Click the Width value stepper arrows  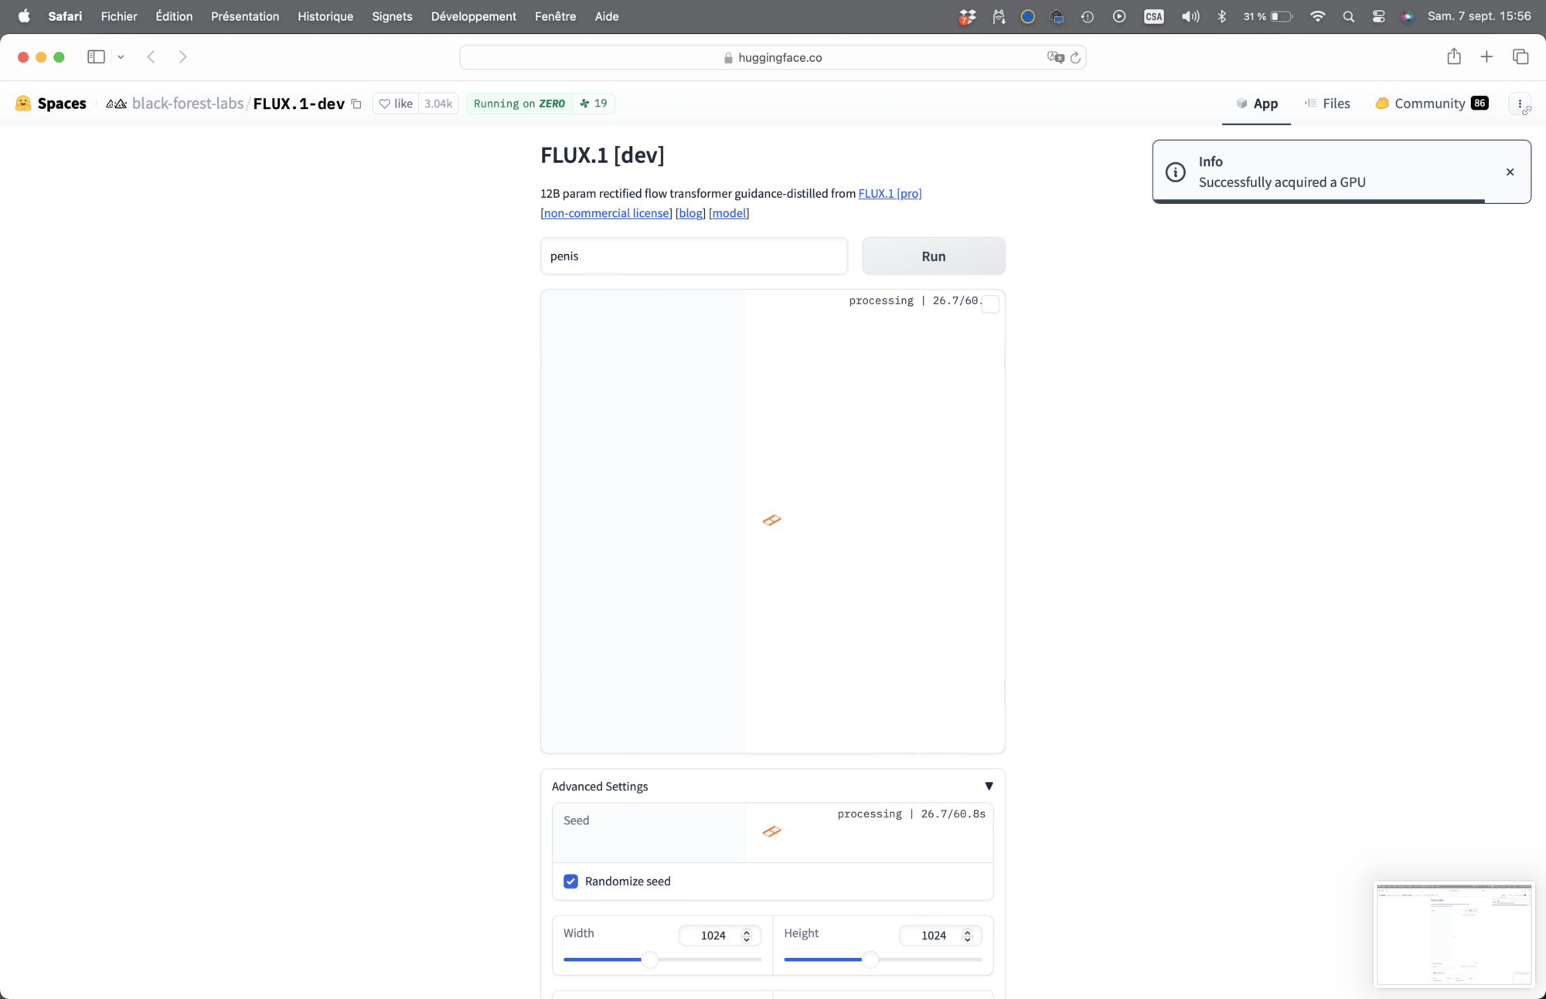(x=747, y=936)
